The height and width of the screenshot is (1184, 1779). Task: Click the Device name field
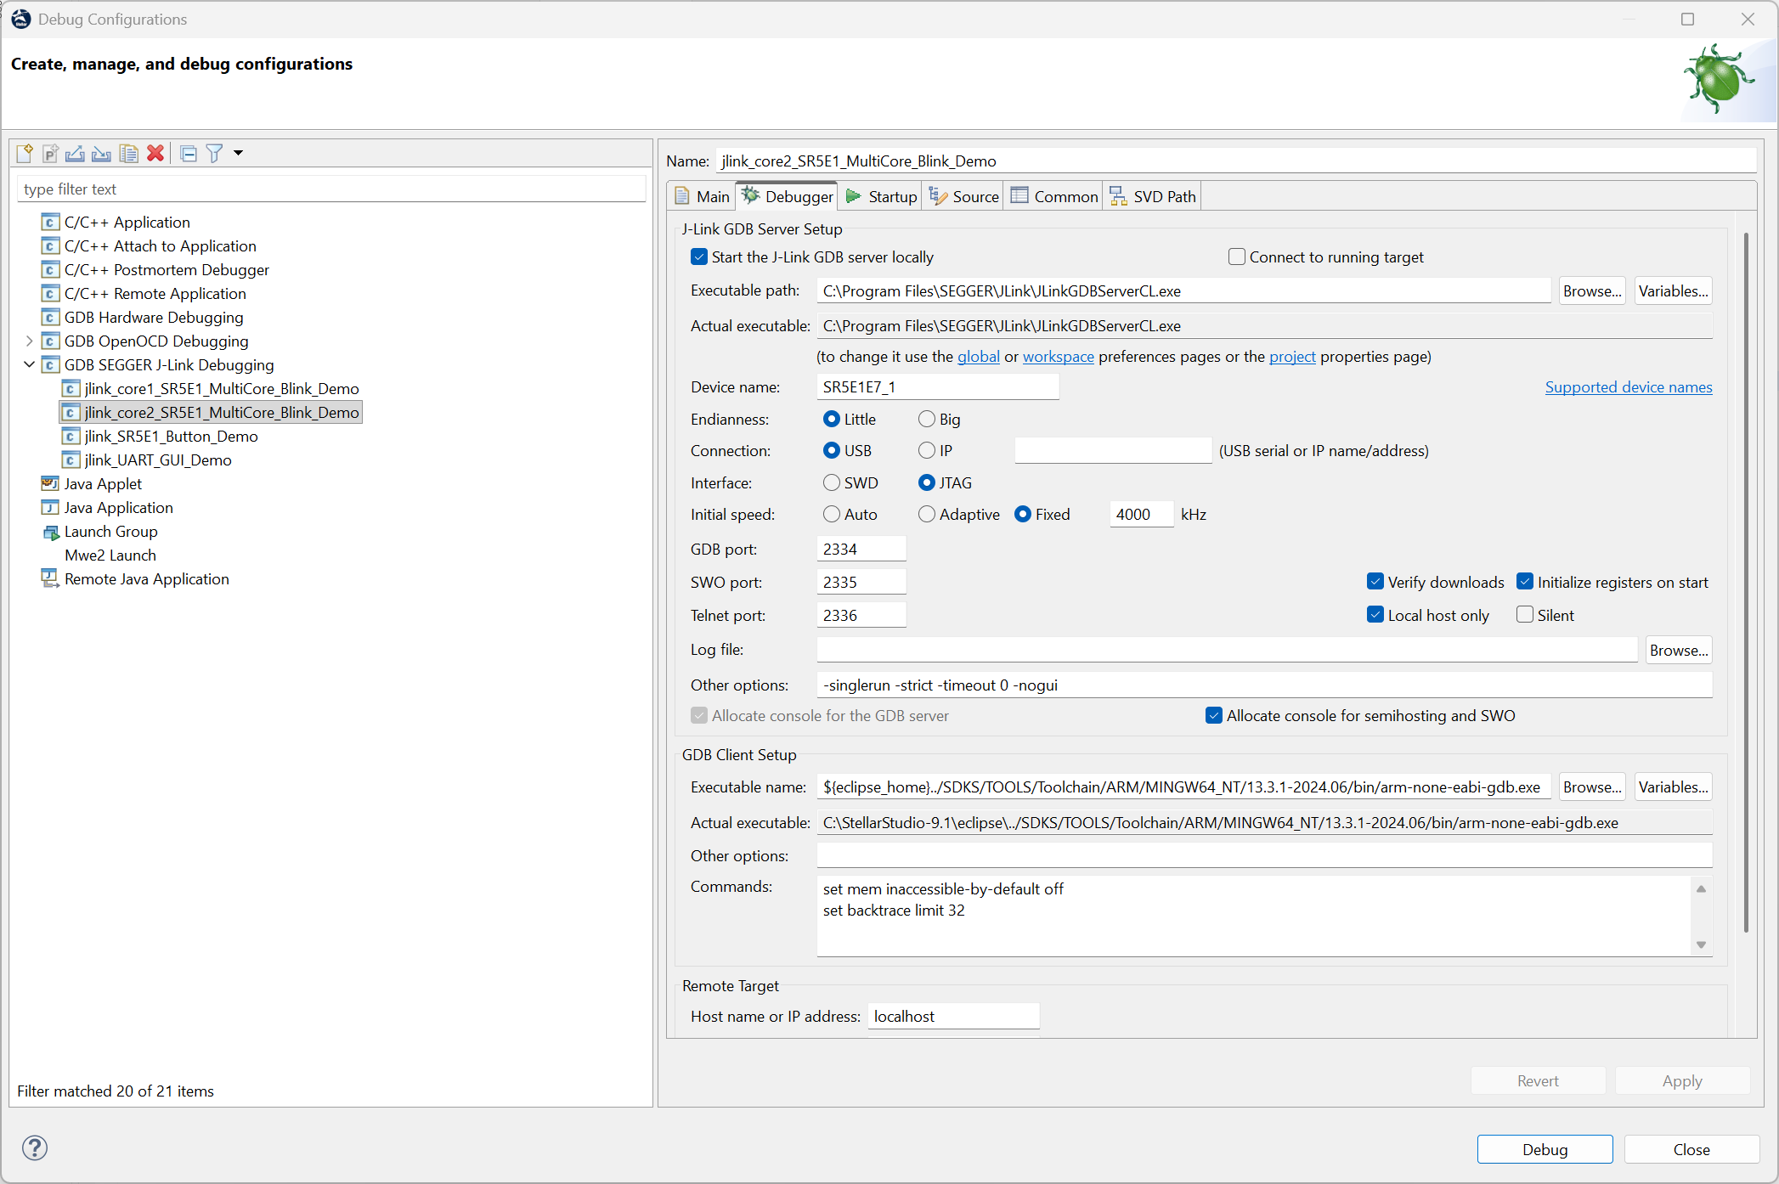click(x=938, y=387)
